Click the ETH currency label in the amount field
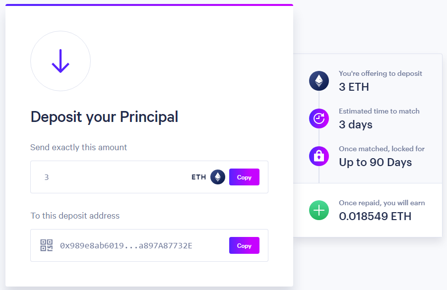Screen dimensions: 447x290 pos(199,177)
